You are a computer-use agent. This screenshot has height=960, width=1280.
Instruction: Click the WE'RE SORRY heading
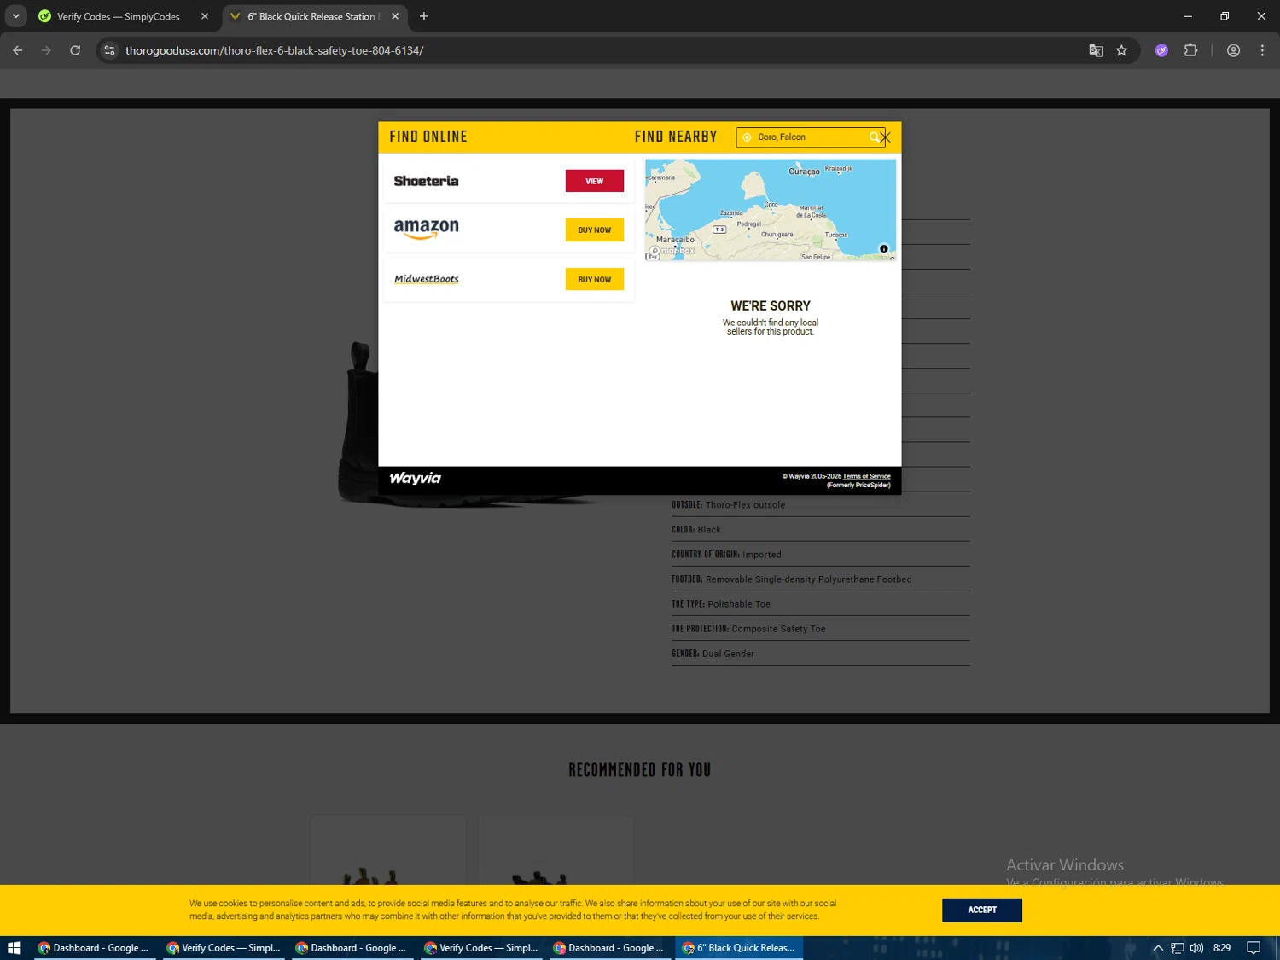tap(771, 305)
